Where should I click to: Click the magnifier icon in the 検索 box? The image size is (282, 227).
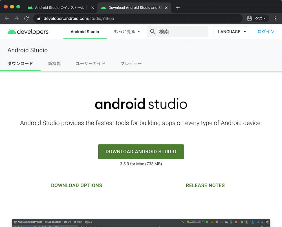[153, 32]
